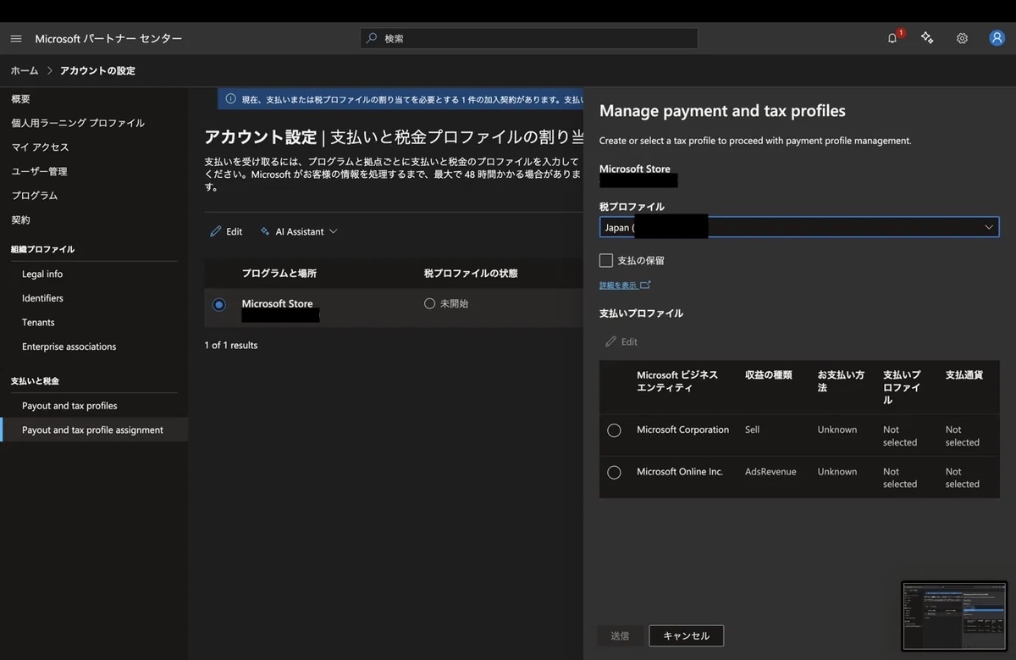Click the 収益の種類 column header

point(769,374)
